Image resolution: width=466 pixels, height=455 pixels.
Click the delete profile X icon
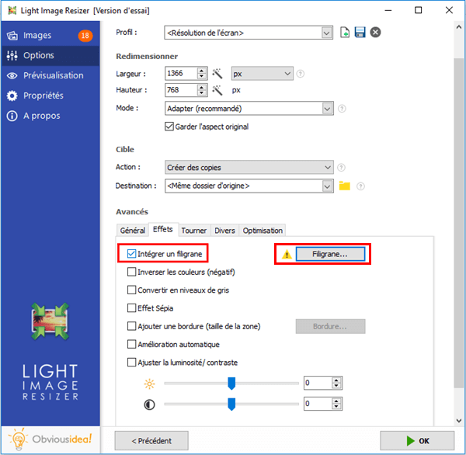point(375,32)
